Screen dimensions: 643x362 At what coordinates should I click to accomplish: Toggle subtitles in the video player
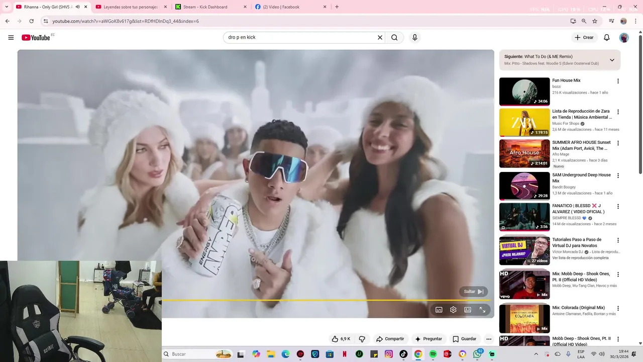coord(439,310)
